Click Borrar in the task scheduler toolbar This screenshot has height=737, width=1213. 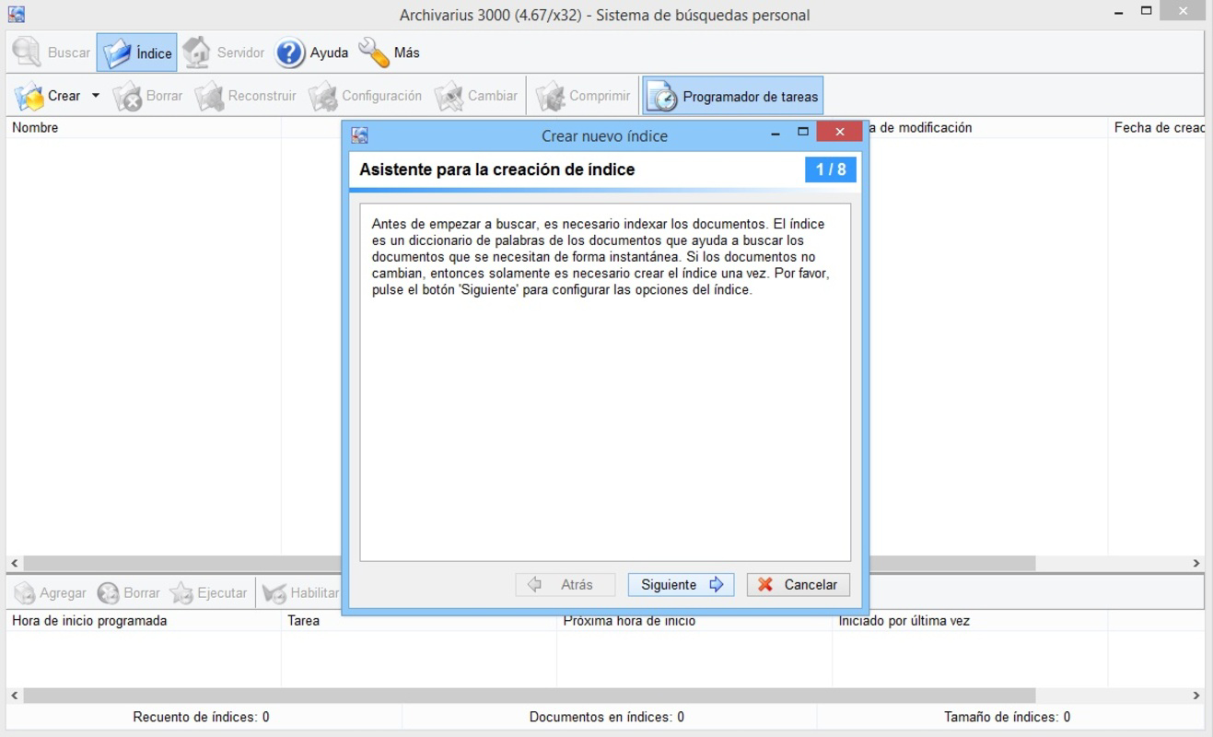(129, 593)
